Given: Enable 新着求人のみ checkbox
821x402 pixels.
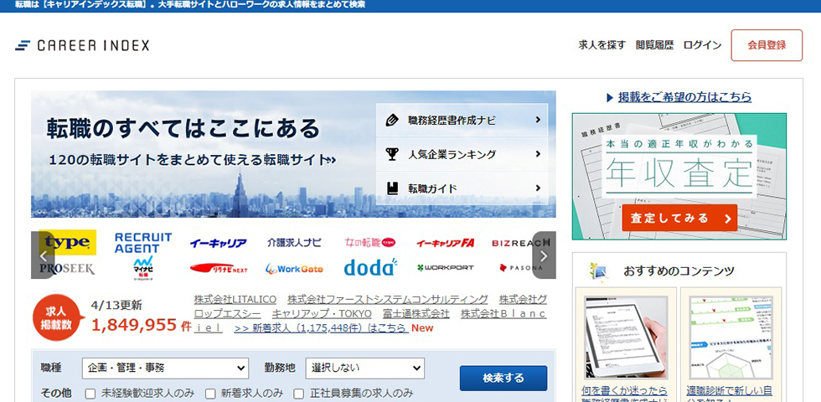Looking at the screenshot, I should pos(210,393).
